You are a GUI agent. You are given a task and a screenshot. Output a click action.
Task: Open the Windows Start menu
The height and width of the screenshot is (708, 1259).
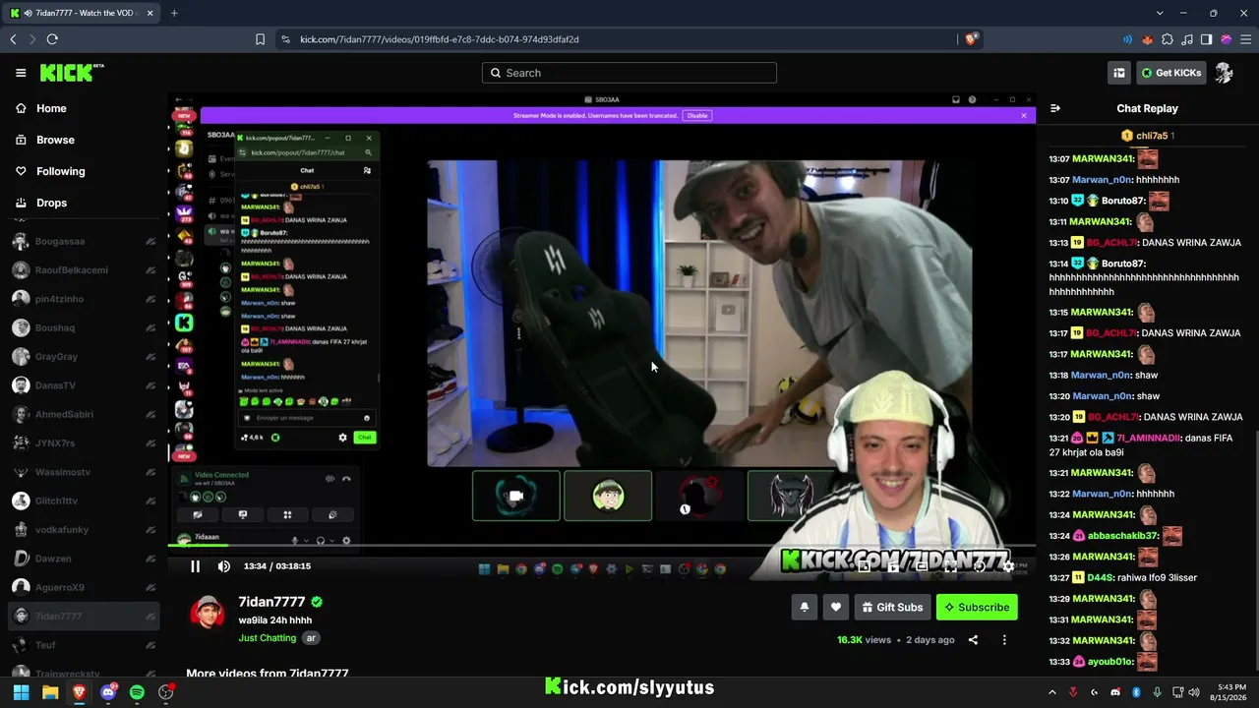pyautogui.click(x=21, y=692)
